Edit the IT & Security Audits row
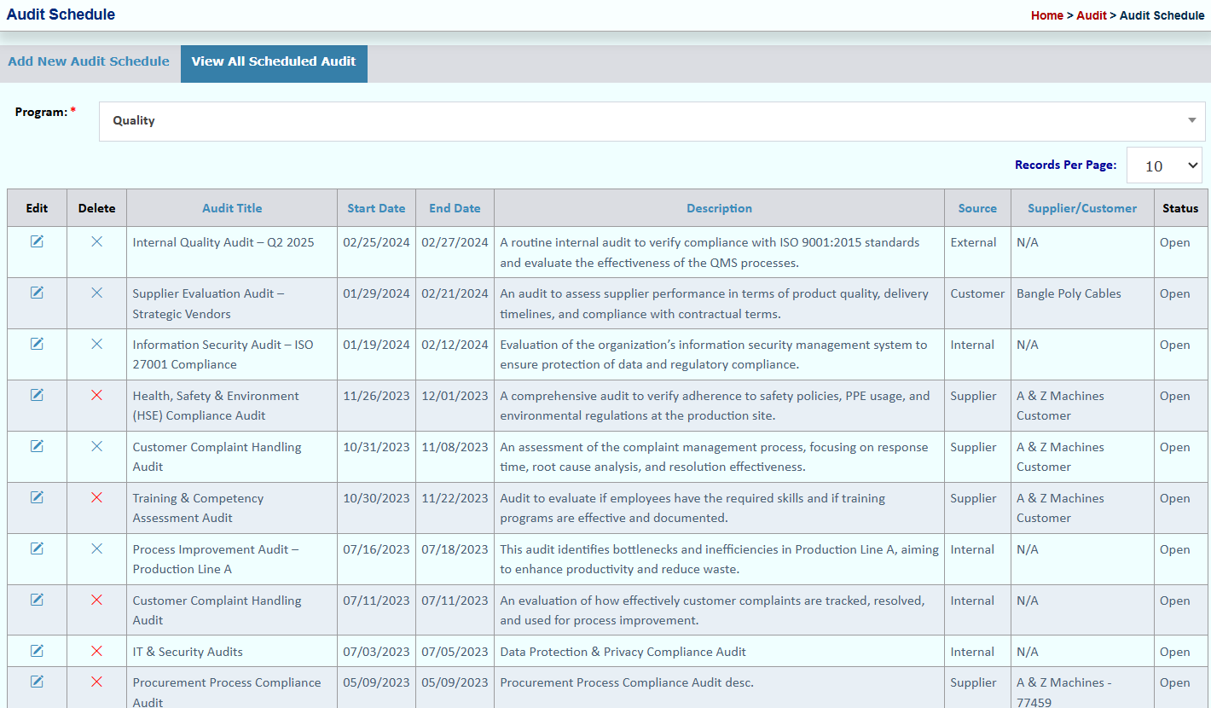The width and height of the screenshot is (1211, 708). (x=37, y=651)
